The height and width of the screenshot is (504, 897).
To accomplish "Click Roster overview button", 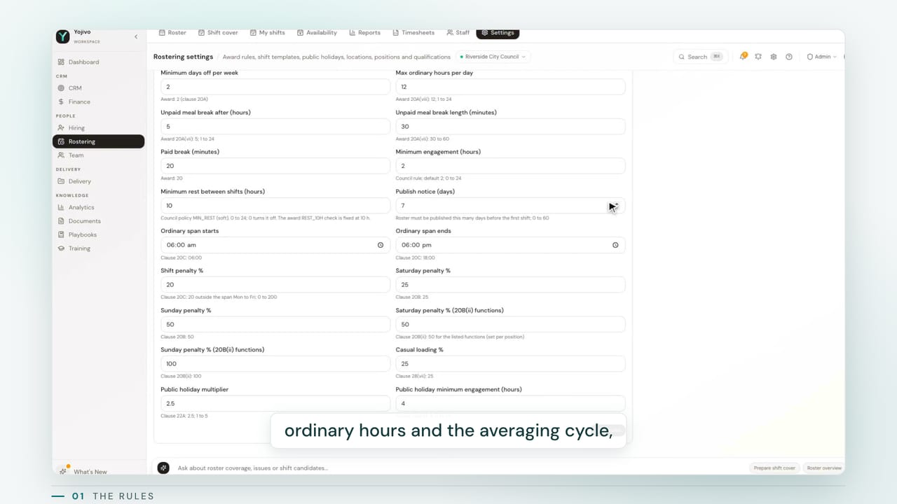I will point(824,468).
